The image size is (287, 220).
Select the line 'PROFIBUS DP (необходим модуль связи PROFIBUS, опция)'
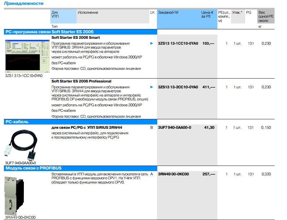(100, 99)
